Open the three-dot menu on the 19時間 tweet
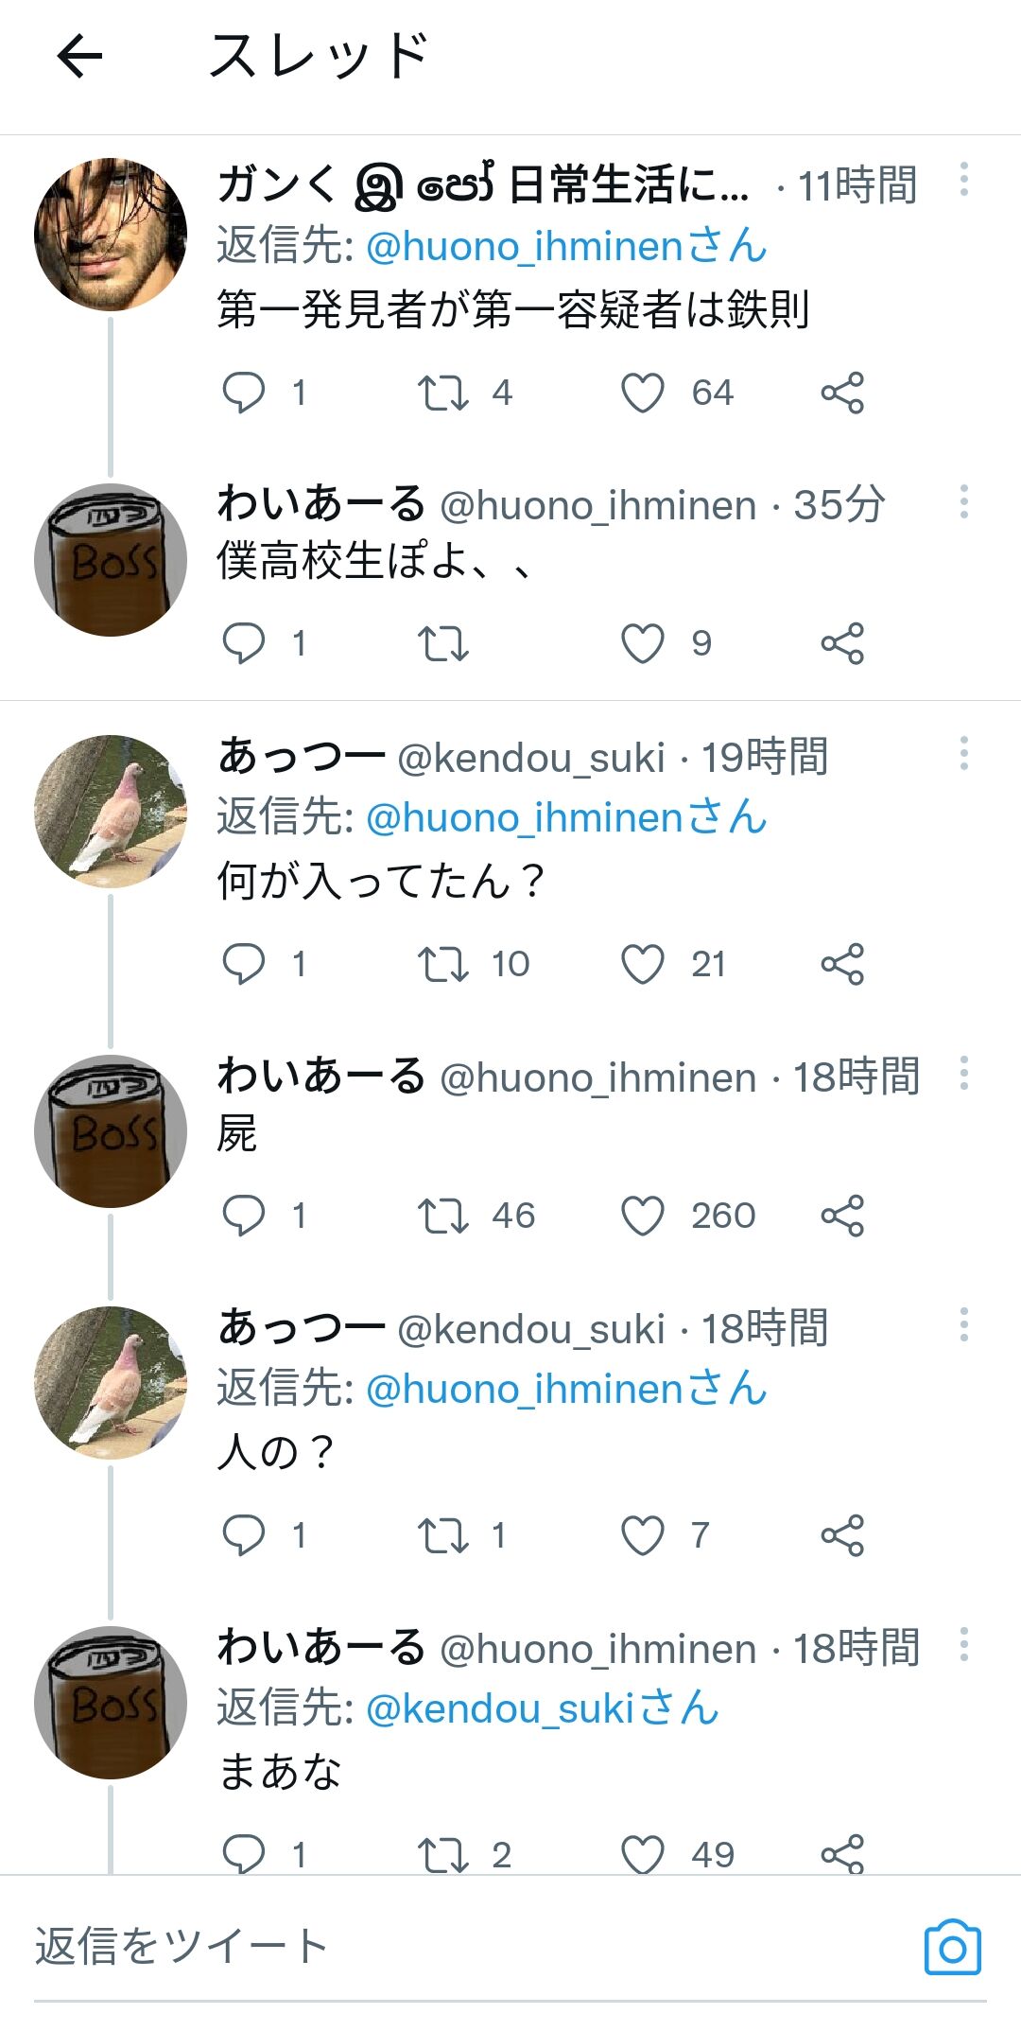 [x=963, y=753]
